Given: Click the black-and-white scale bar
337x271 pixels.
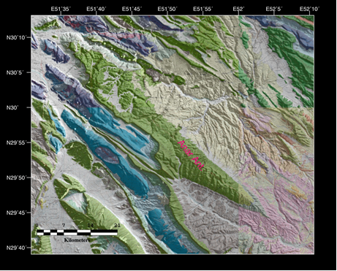Looking at the screenshot, I should 77,232.
